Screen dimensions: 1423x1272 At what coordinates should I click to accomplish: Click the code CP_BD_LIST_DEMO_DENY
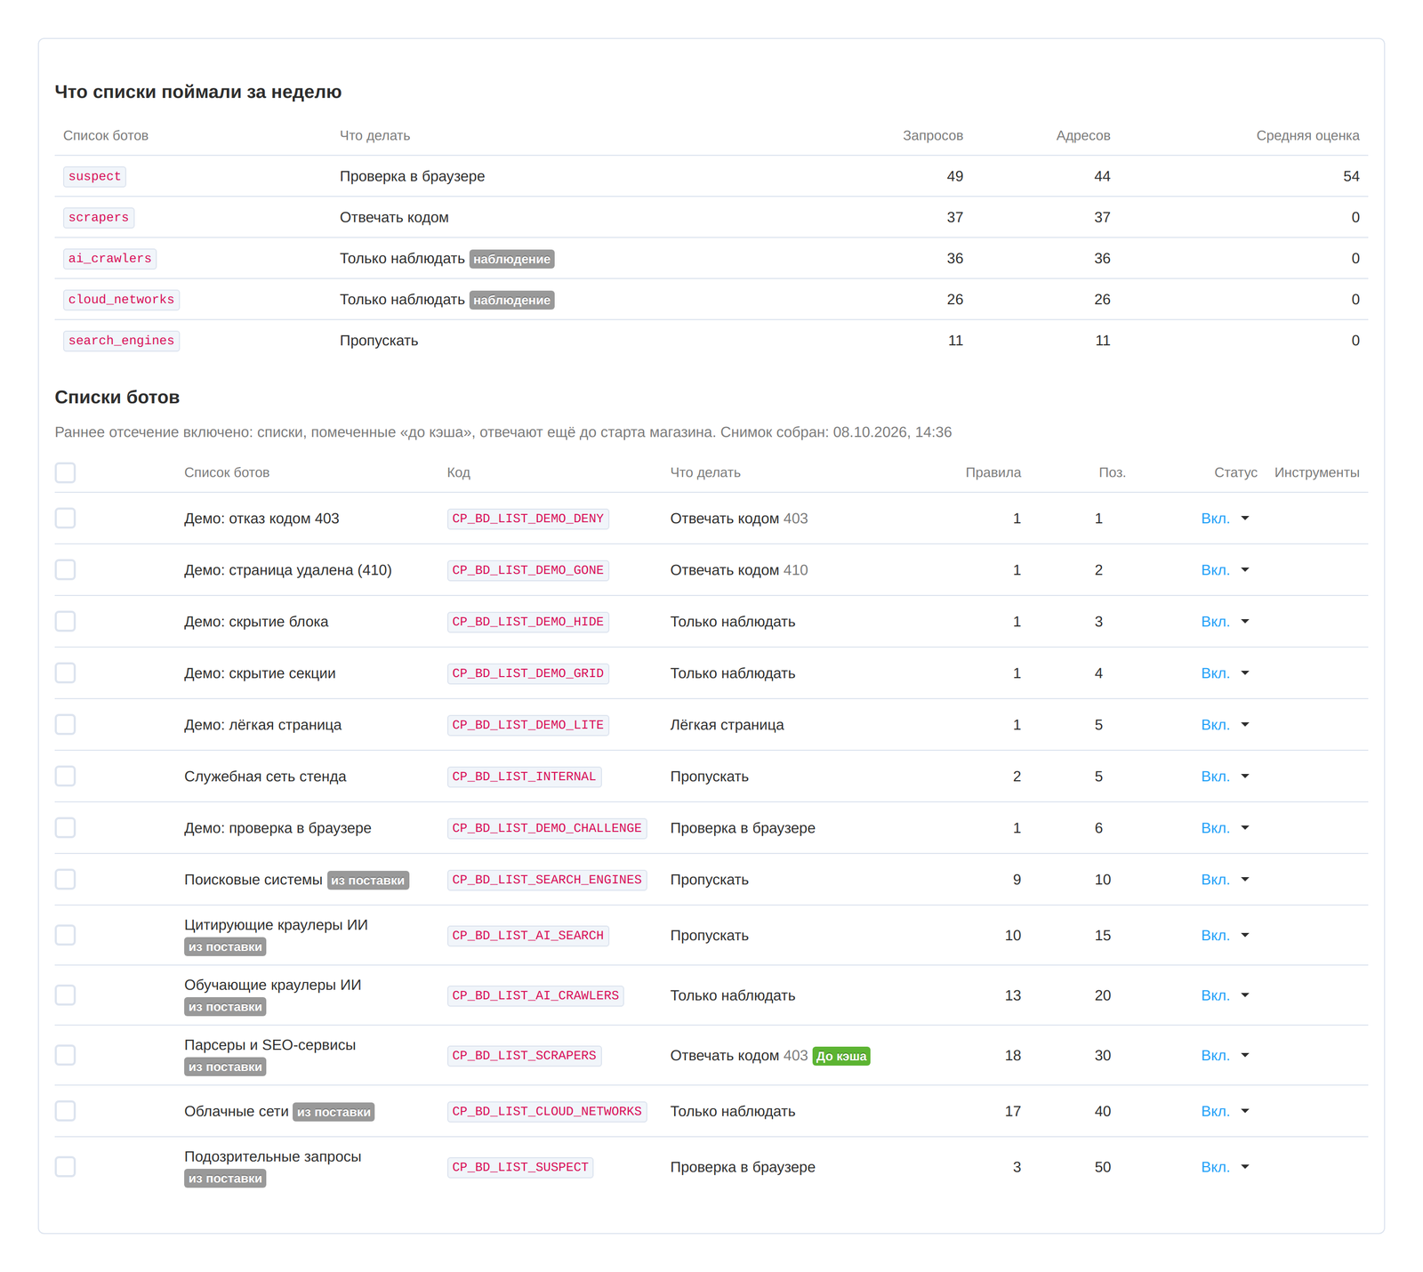pyautogui.click(x=528, y=519)
